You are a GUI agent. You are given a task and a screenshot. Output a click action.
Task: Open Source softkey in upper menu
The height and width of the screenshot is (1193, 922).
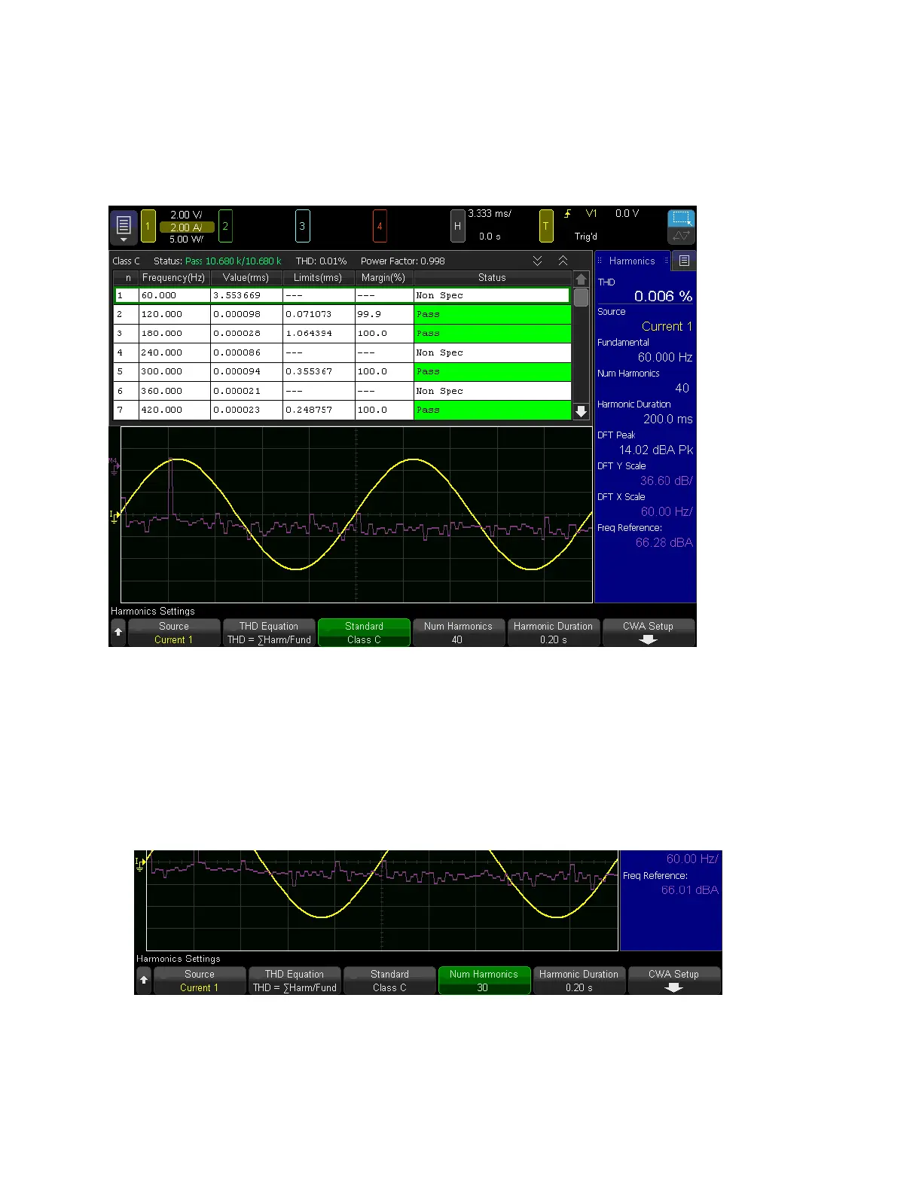point(174,633)
